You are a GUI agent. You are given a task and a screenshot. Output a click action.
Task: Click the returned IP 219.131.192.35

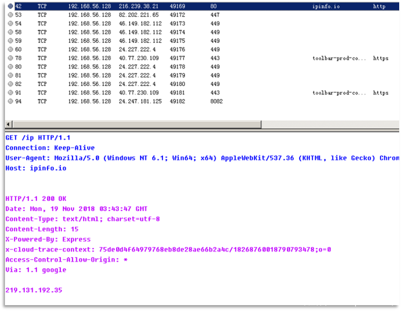point(34,290)
